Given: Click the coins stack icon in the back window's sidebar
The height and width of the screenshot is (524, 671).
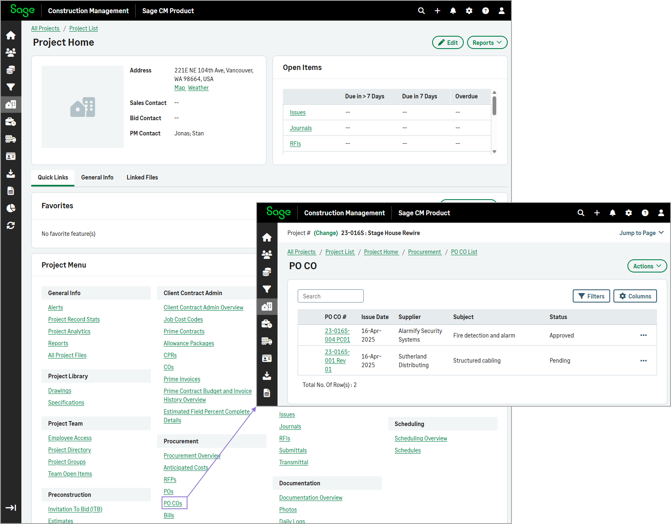Looking at the screenshot, I should tap(11, 70).
